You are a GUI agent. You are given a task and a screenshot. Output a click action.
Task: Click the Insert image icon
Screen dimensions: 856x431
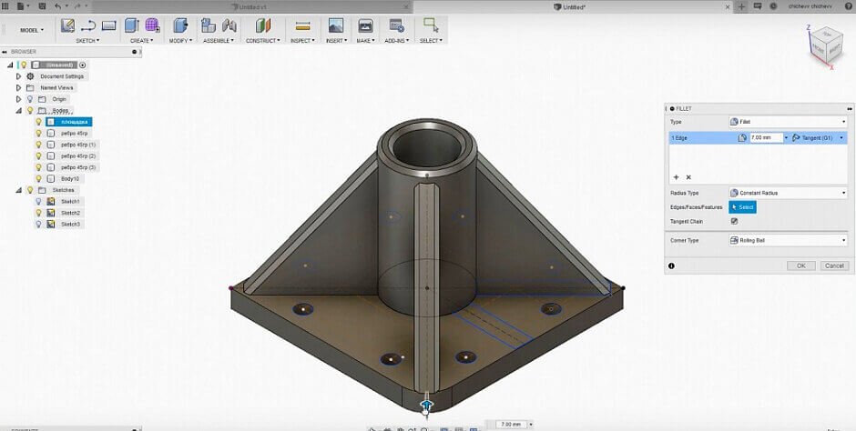pos(336,25)
